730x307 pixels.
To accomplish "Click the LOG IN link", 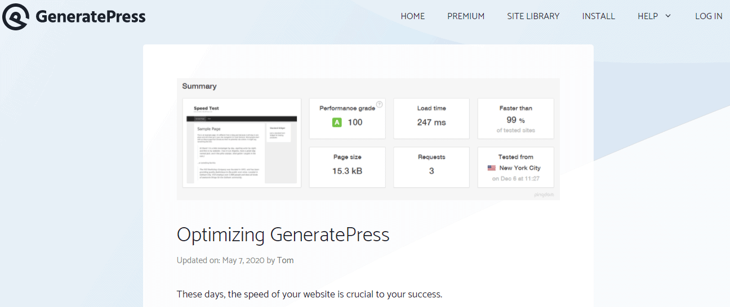I will click(708, 16).
